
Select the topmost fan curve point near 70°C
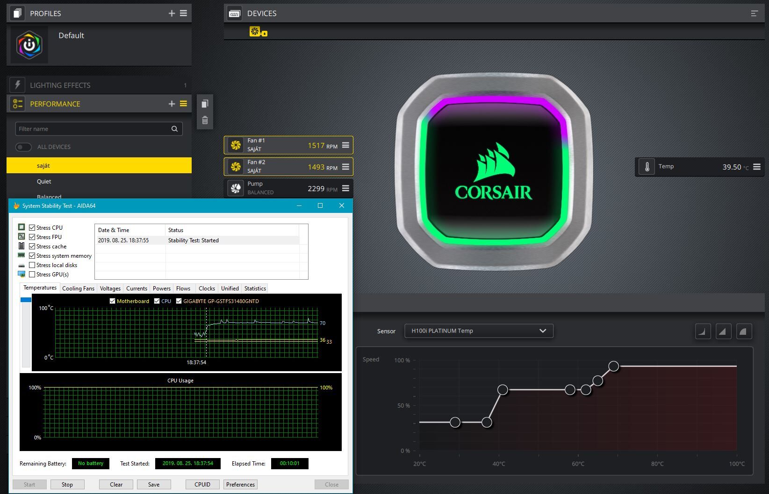point(614,366)
